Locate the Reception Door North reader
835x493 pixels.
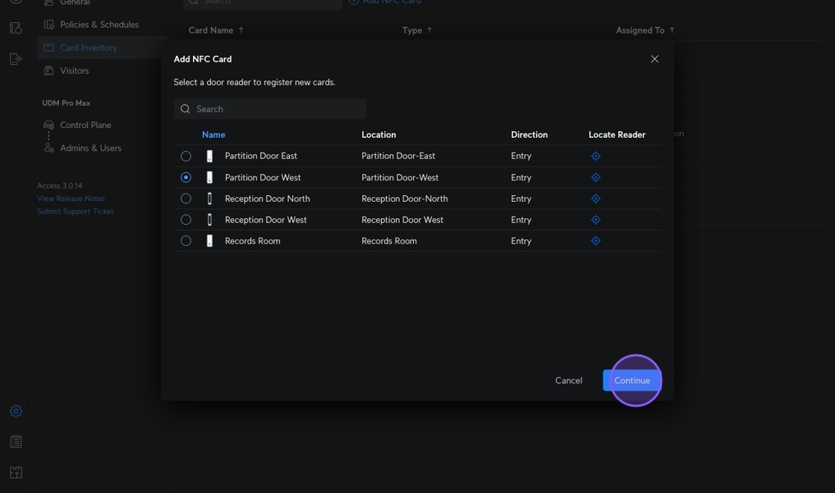pos(595,199)
